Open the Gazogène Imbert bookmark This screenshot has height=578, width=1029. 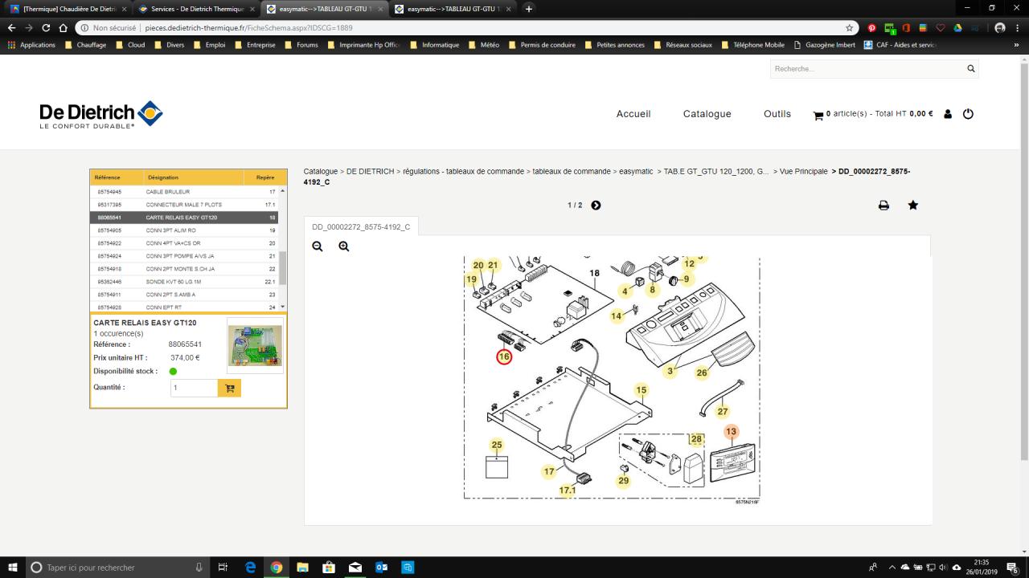(x=825, y=45)
